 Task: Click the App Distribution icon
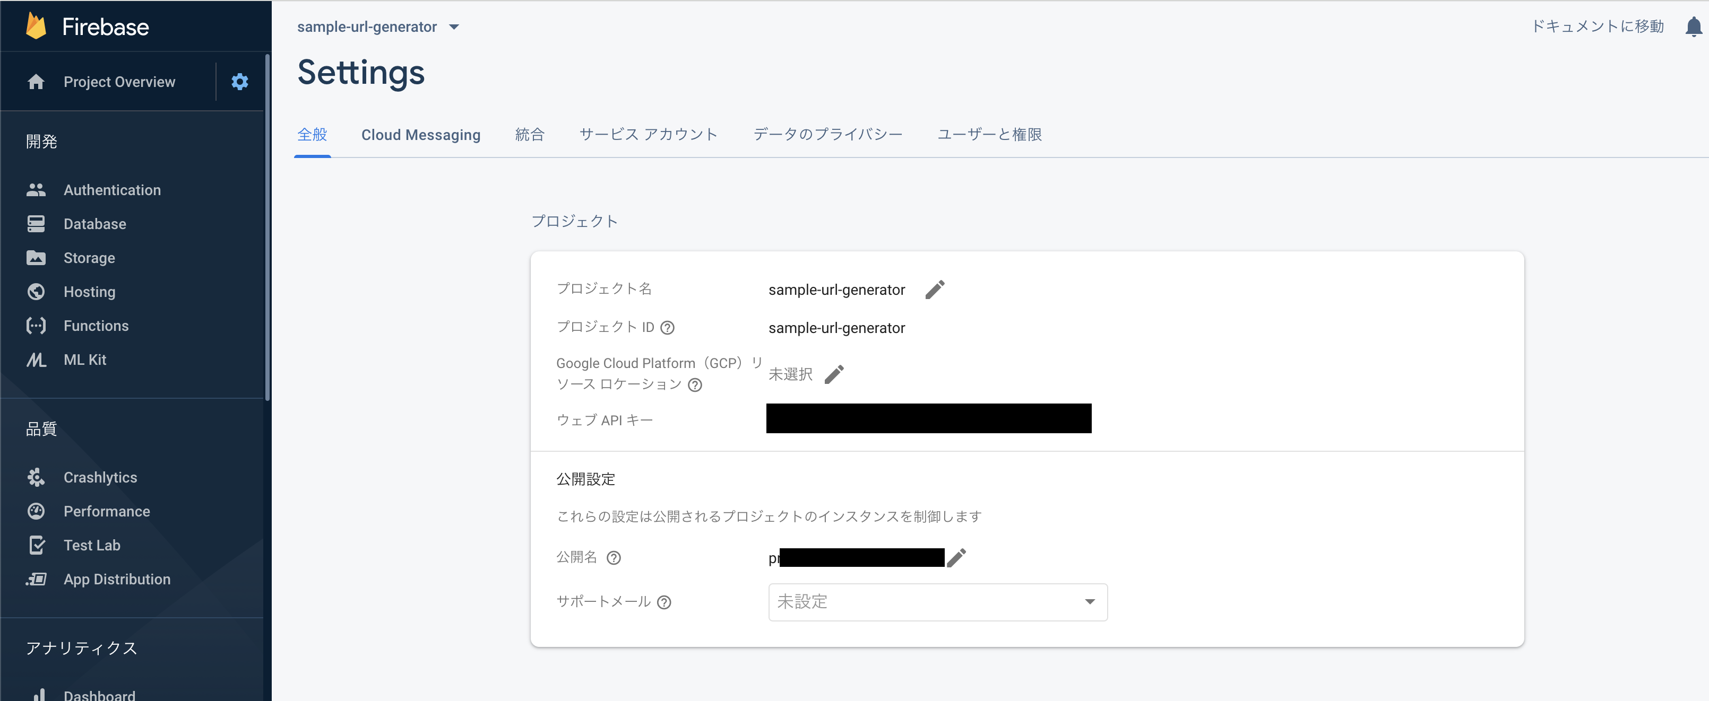point(36,579)
